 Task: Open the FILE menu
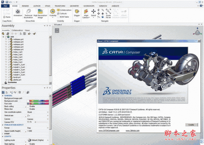click(5, 6)
